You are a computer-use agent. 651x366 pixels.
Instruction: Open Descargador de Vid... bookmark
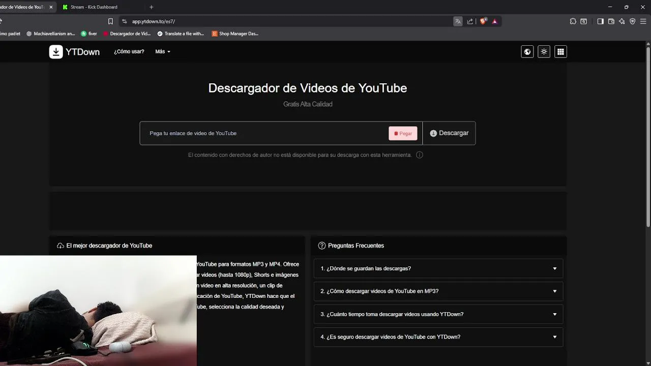(x=127, y=34)
